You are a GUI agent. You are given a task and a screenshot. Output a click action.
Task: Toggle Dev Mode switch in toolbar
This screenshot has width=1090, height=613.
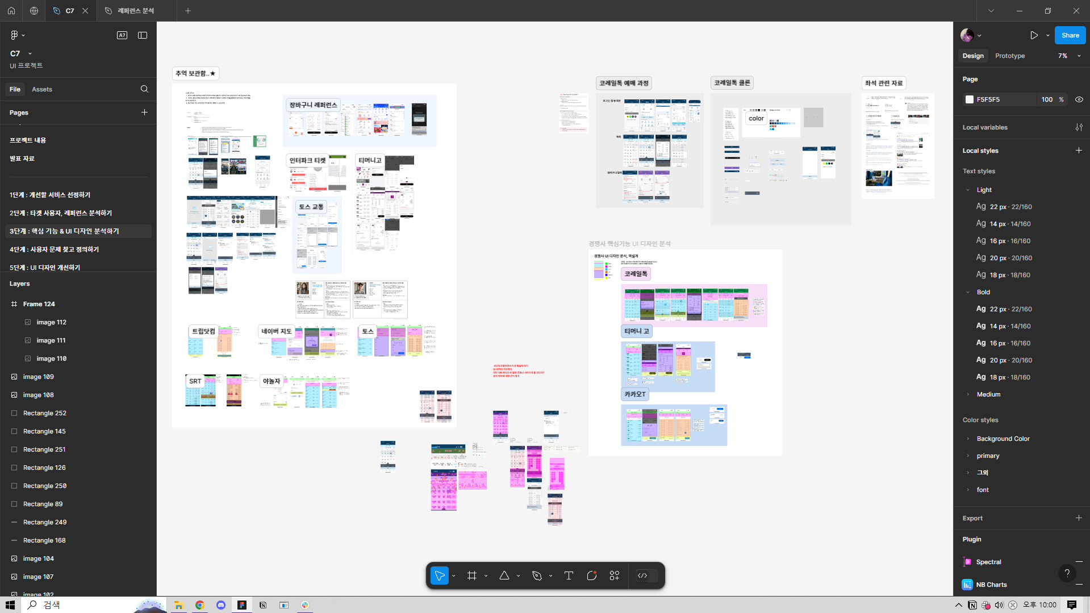(647, 576)
